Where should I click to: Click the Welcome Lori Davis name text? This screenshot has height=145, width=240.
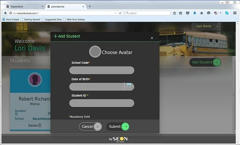[x=30, y=48]
